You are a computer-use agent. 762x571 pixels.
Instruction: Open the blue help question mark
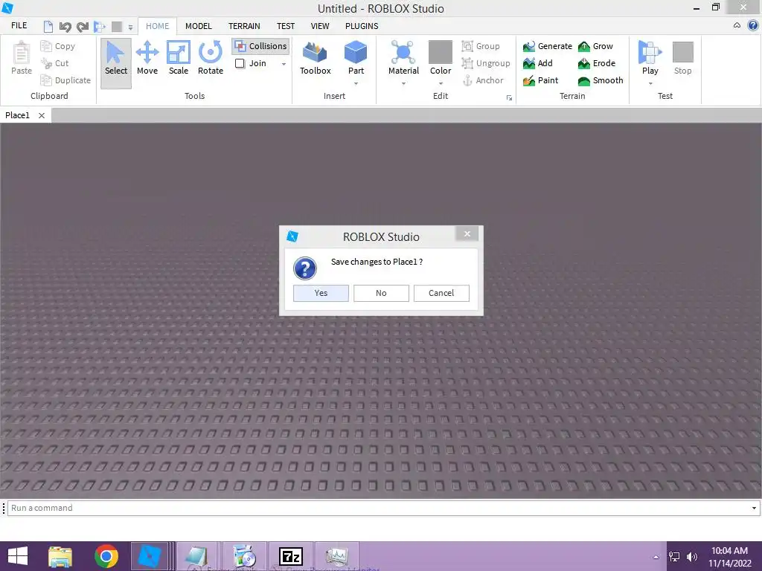pos(753,26)
